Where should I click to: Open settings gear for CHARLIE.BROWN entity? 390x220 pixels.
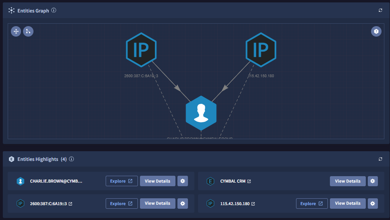[x=183, y=181]
